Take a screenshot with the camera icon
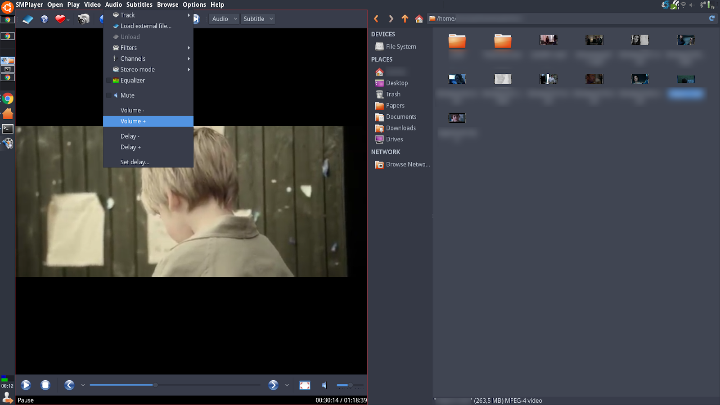The image size is (720, 405). [x=83, y=19]
